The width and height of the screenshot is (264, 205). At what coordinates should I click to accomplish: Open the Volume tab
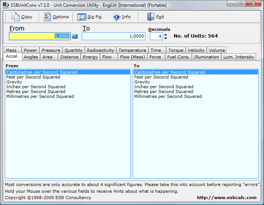click(217, 50)
